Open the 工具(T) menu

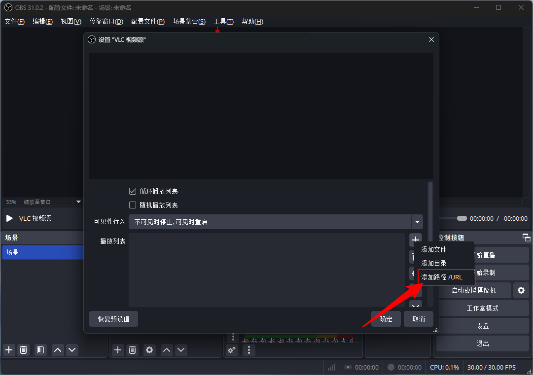(223, 22)
